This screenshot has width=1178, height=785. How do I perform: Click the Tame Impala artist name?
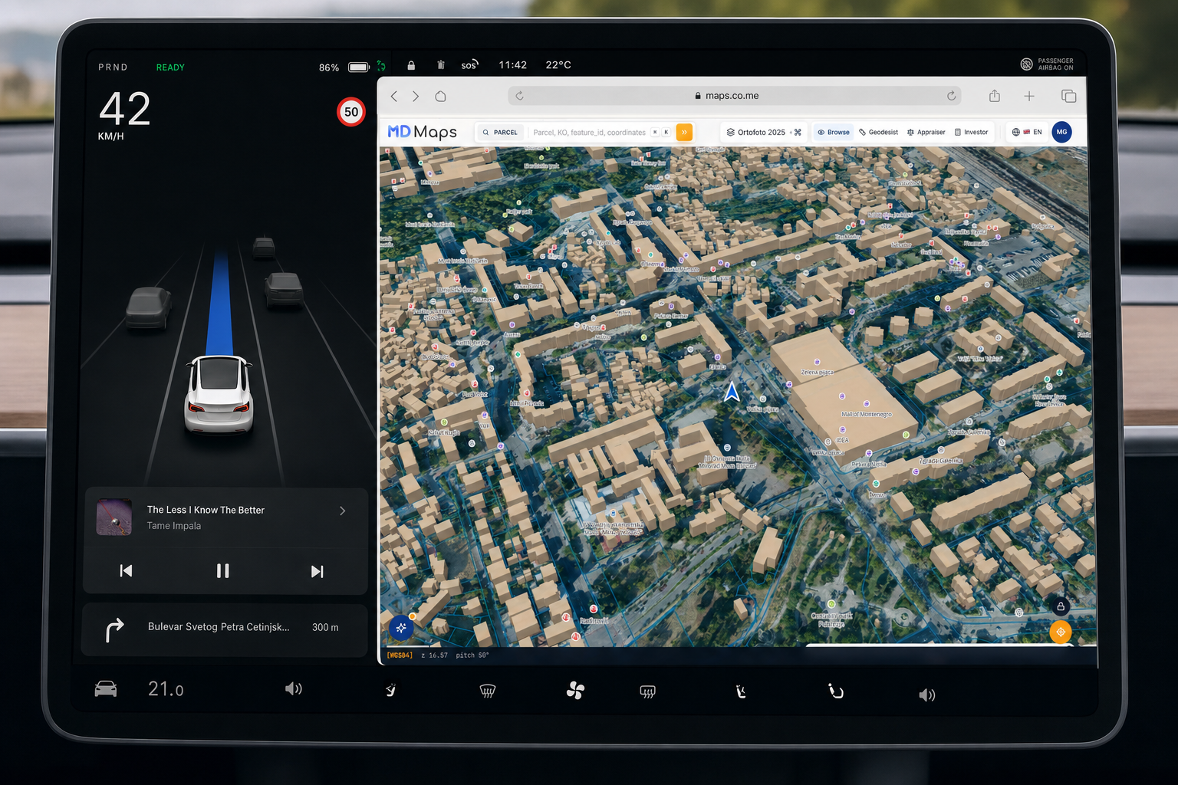coord(174,526)
